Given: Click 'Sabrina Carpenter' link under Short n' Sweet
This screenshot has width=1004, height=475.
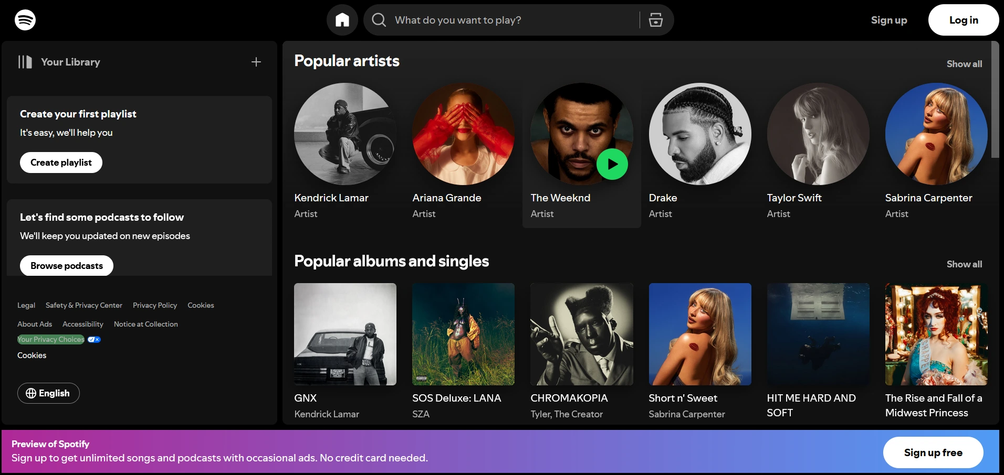Looking at the screenshot, I should 687,414.
